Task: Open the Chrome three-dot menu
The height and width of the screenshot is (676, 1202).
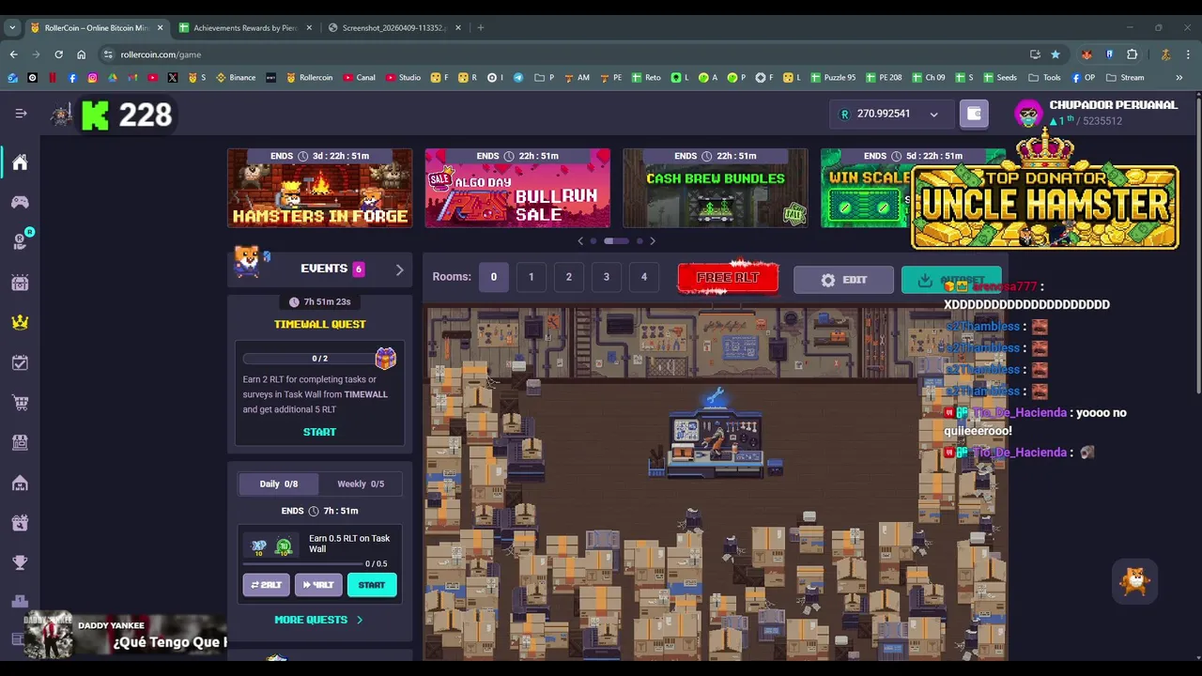Action: click(x=1188, y=54)
